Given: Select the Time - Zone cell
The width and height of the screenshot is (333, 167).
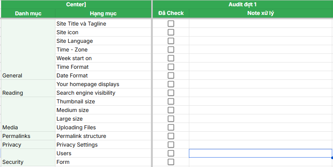Looking at the screenshot, I should (103, 50).
